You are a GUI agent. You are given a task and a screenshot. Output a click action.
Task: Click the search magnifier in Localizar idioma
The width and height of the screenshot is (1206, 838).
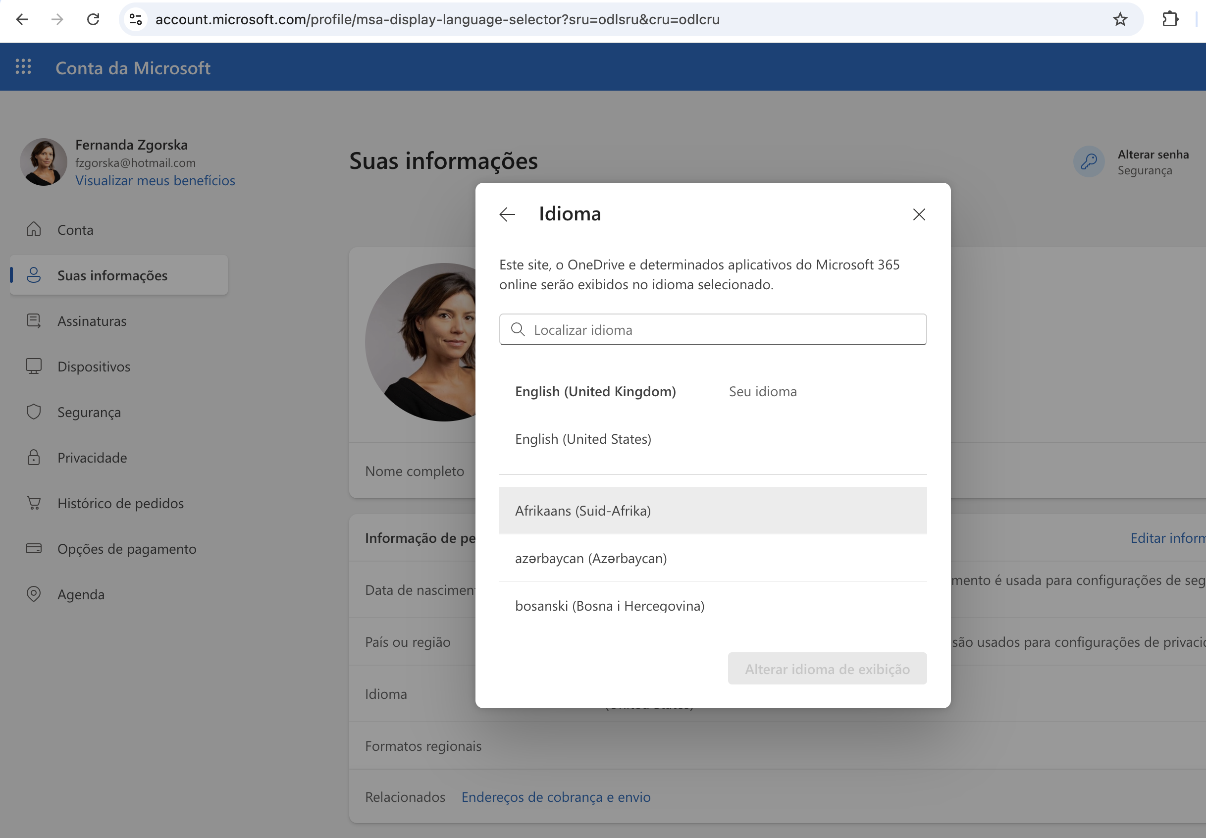[518, 329]
